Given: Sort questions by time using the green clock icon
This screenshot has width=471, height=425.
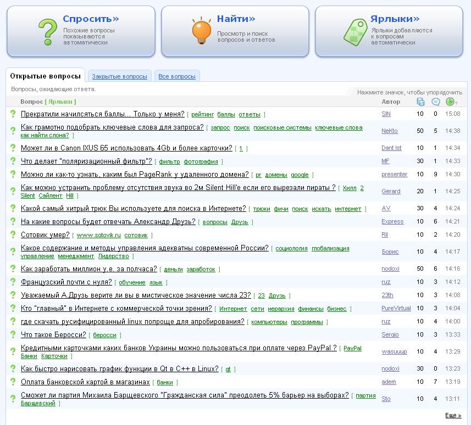Looking at the screenshot, I should (x=450, y=102).
